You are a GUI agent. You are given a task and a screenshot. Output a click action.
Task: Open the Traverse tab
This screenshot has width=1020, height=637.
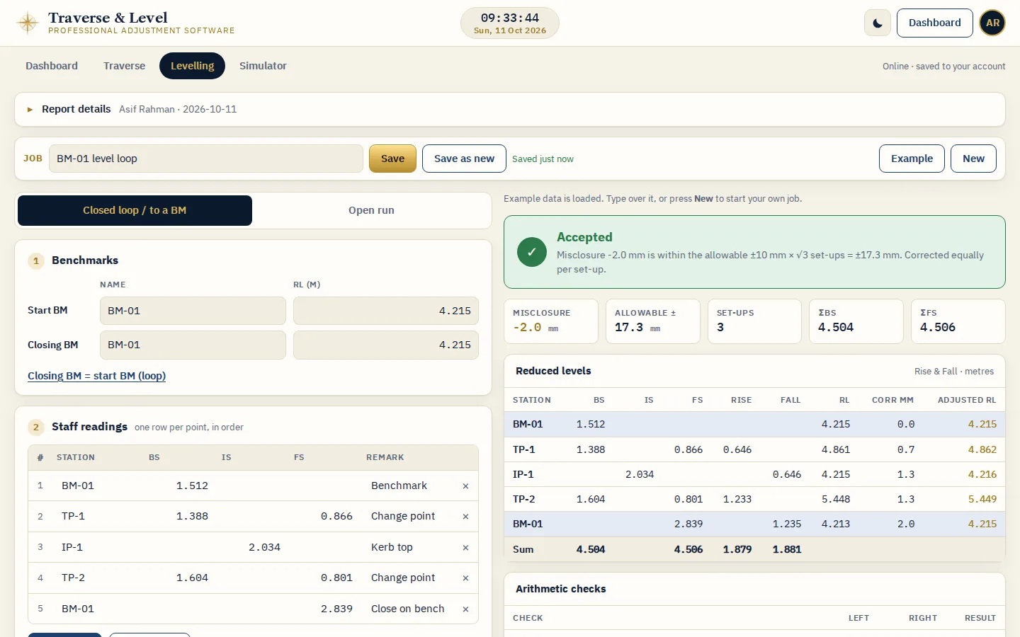(x=124, y=66)
